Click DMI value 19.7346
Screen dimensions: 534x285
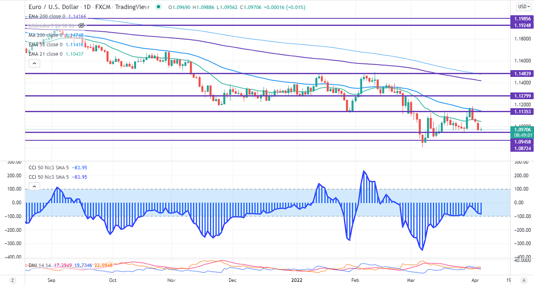pyautogui.click(x=82, y=265)
